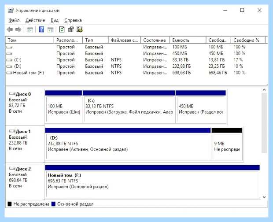The width and height of the screenshot is (273, 222).
Task: Select the drive icon of the 450 МБ volume
Action: point(9,53)
